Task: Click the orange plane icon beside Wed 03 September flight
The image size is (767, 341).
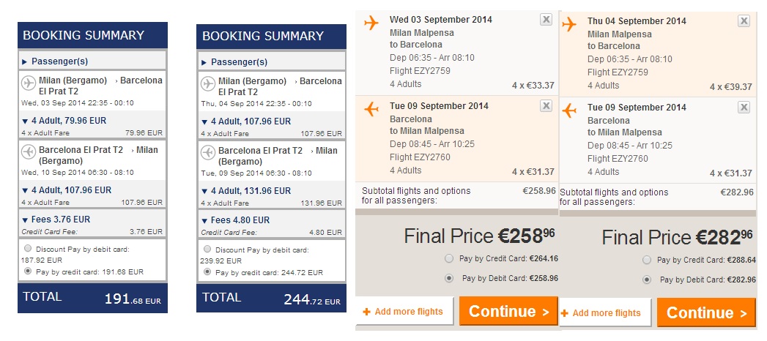Action: click(x=371, y=23)
